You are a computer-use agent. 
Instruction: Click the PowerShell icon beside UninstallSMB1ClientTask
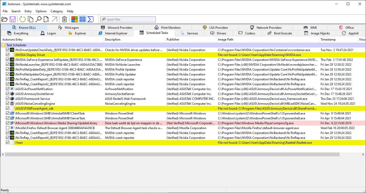click(x=12, y=113)
